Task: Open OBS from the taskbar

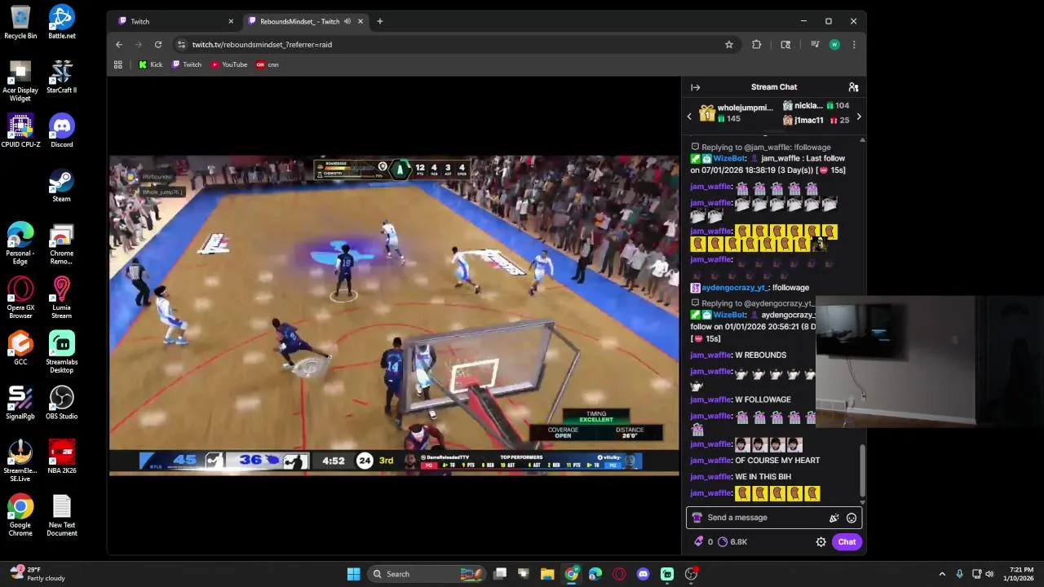Action: (x=691, y=574)
